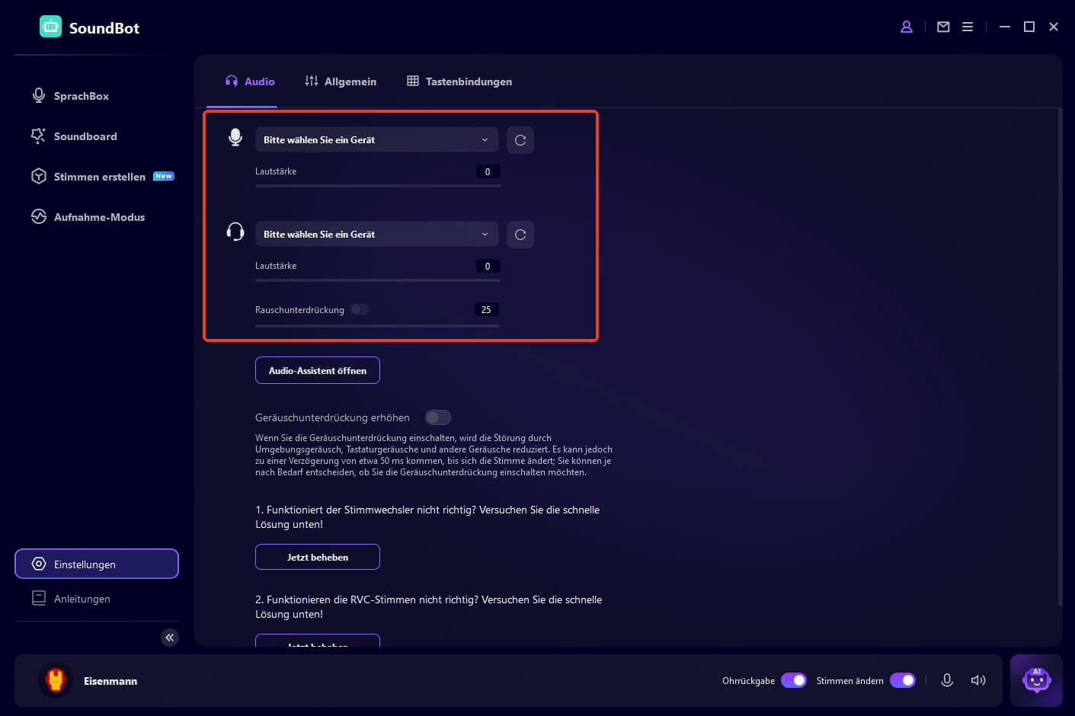Toggle the Ohrrückgabe switch
Image resolution: width=1075 pixels, height=716 pixels.
coord(794,680)
